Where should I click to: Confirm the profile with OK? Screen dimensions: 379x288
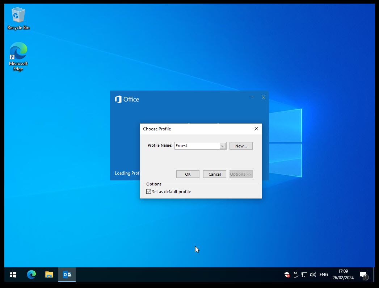[188, 174]
